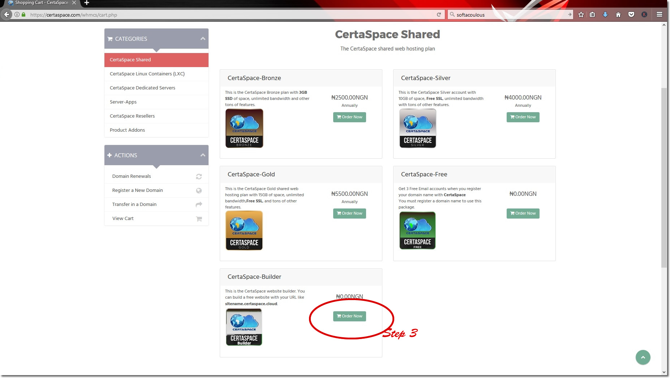
Task: Go to browser home page icon
Action: tap(618, 15)
